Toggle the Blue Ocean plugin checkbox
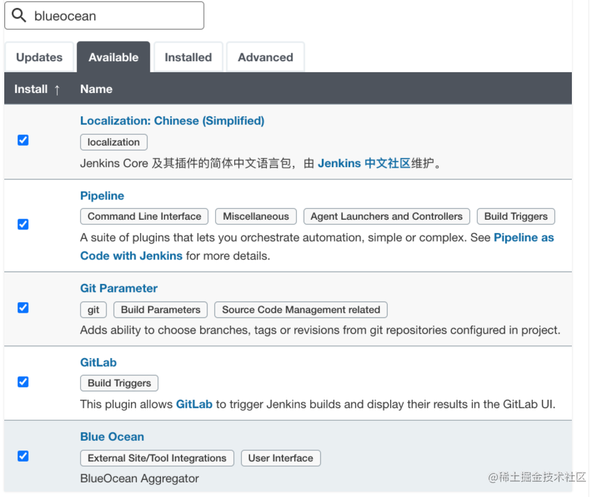600x497 pixels. pyautogui.click(x=23, y=456)
